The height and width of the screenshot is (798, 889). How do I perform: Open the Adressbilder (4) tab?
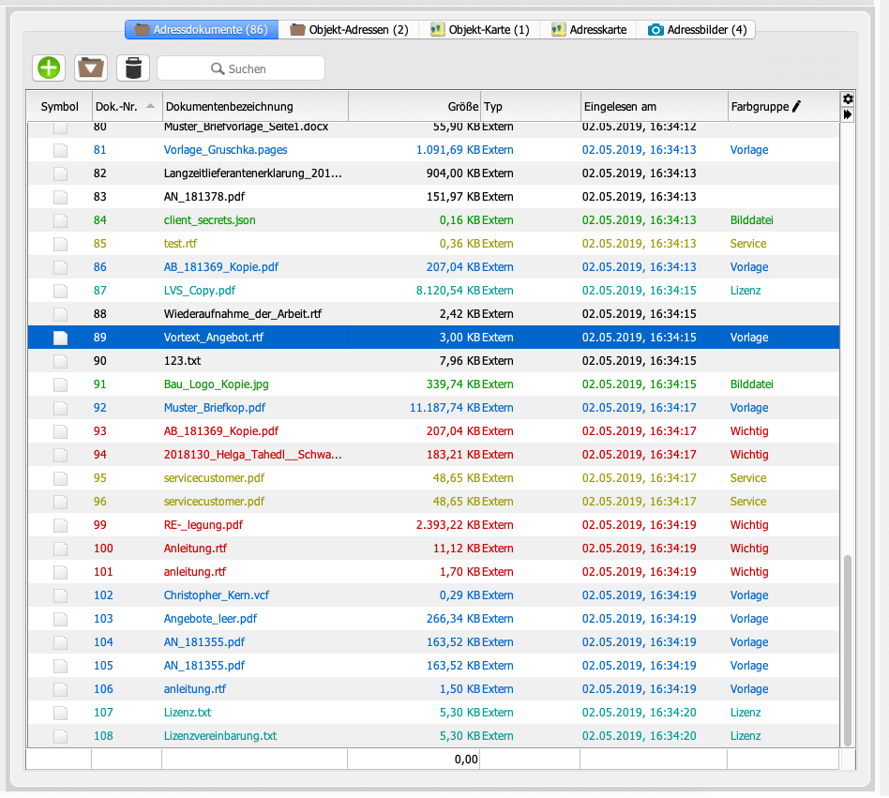pos(698,29)
